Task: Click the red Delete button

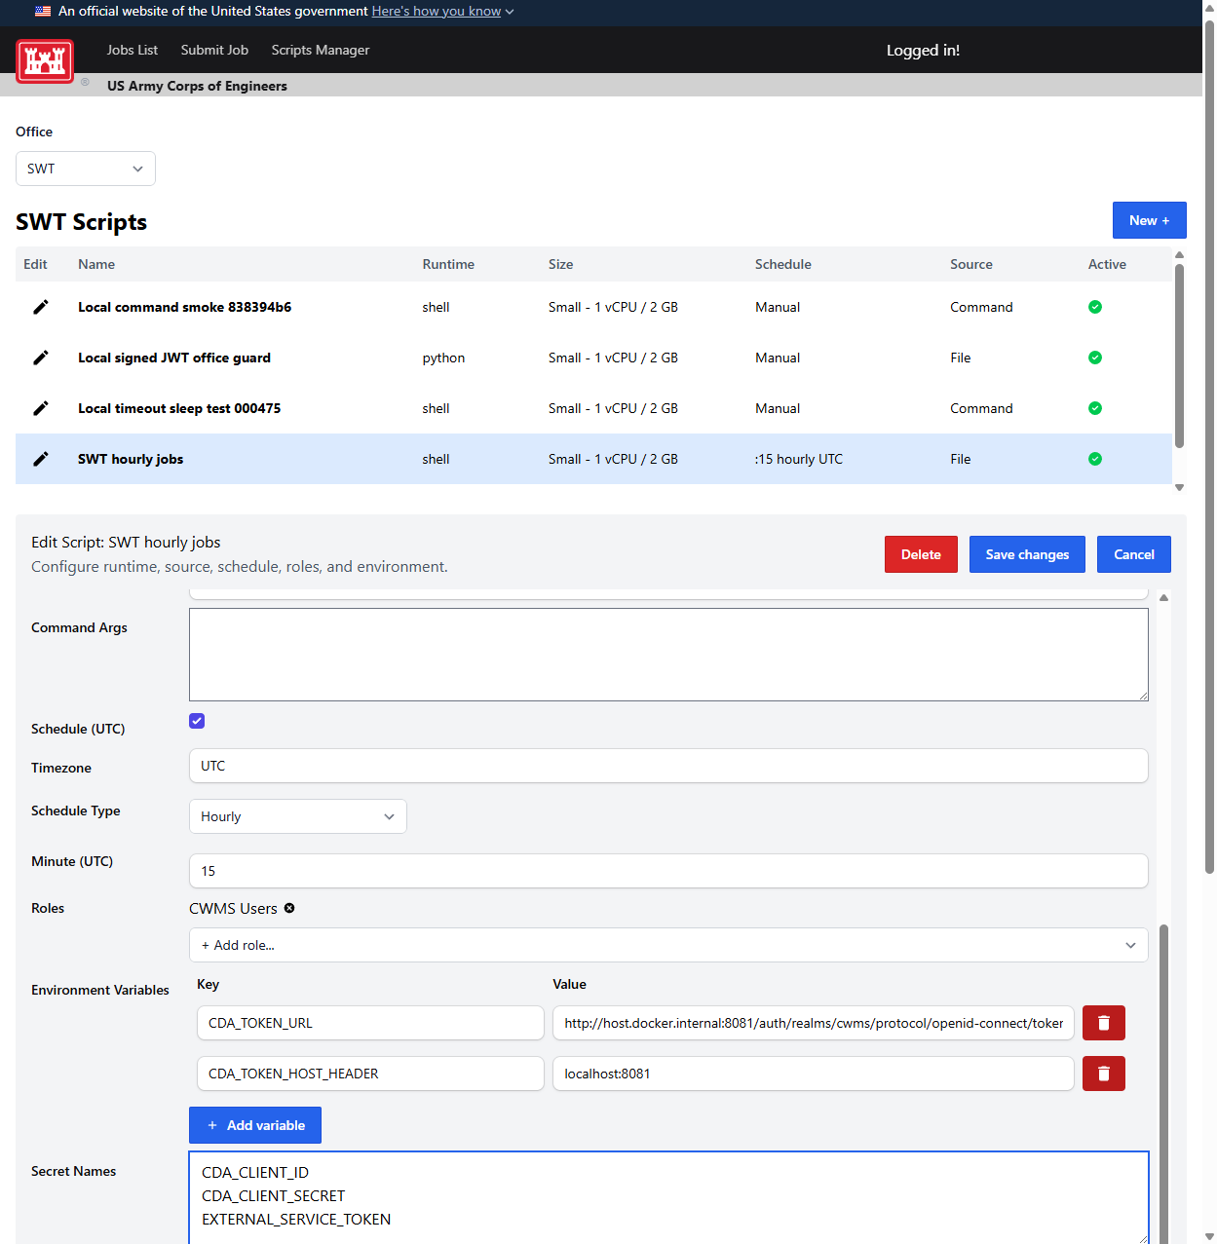Action: 921,554
